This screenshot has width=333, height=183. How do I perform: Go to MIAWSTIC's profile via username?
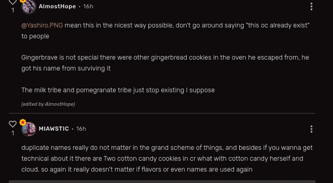(53, 129)
